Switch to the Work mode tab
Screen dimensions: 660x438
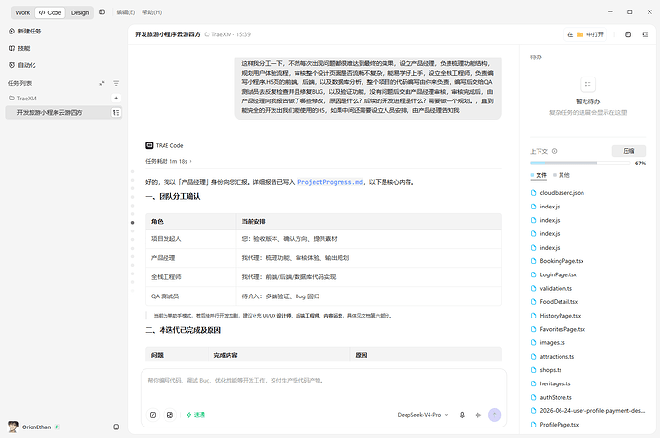[23, 12]
